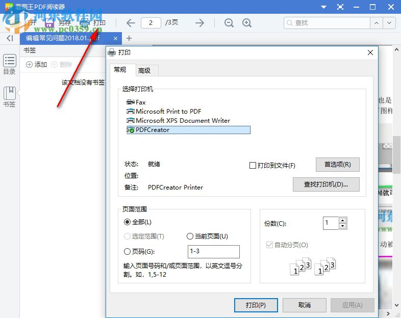Toggle 自动分页 checkbox
The height and width of the screenshot is (318, 401).
pos(269,245)
